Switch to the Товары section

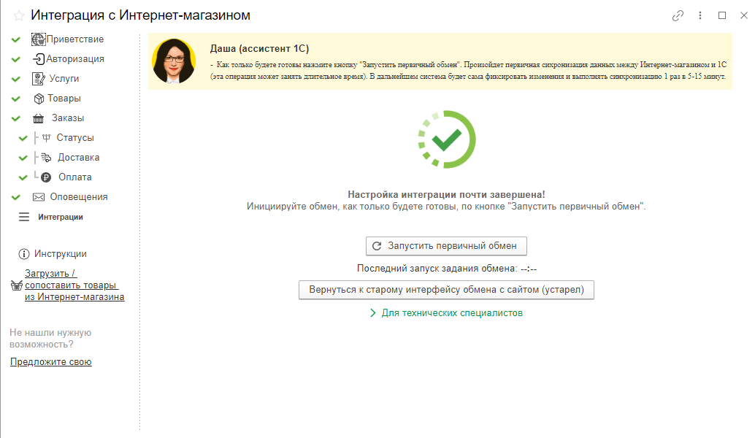point(64,99)
